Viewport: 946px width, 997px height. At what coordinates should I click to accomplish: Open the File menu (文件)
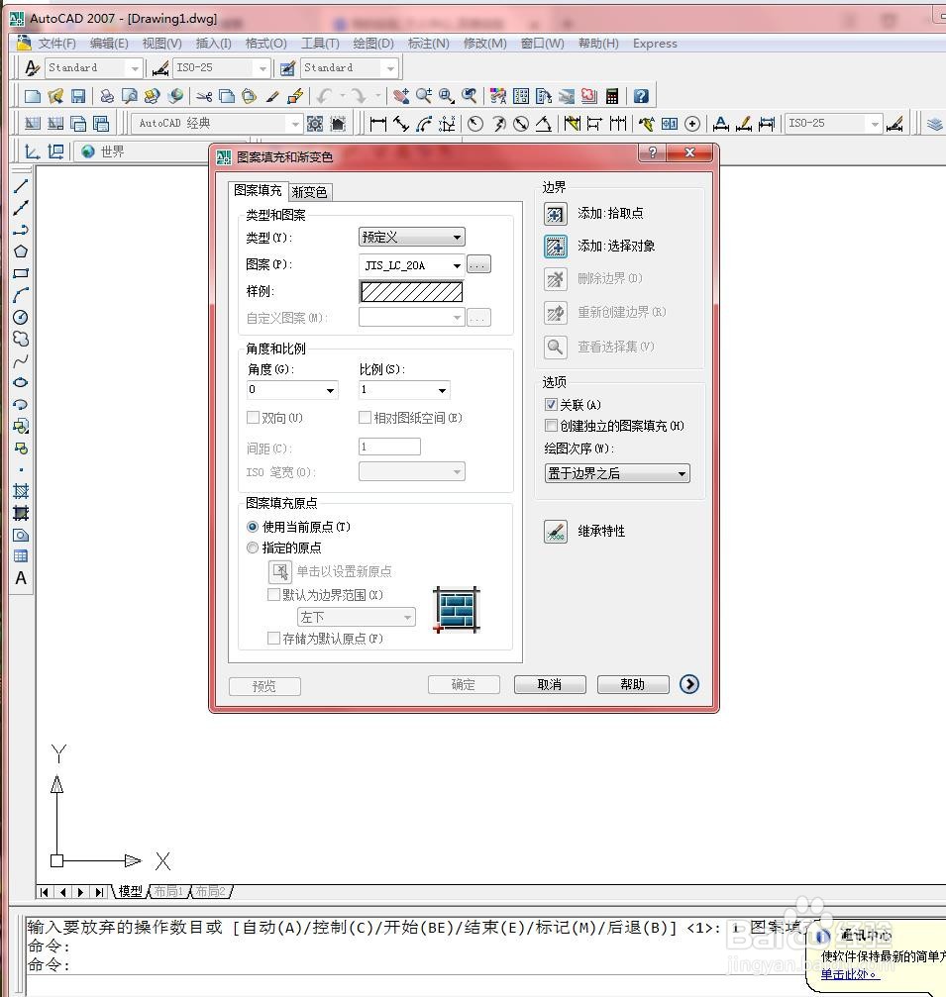coord(56,44)
